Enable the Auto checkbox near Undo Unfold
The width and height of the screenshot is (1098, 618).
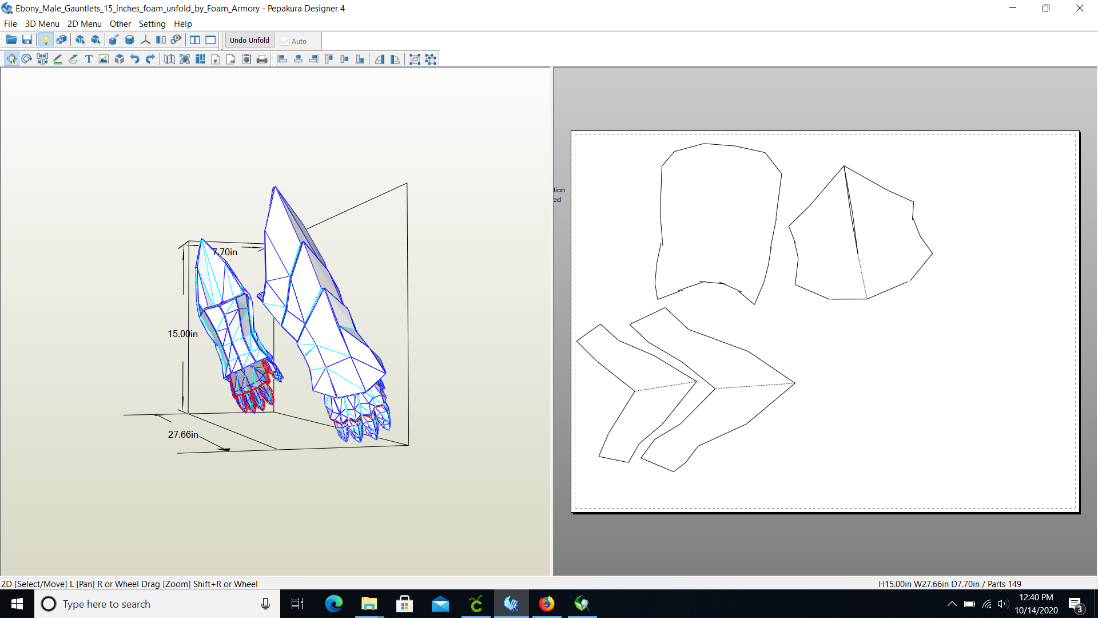286,41
